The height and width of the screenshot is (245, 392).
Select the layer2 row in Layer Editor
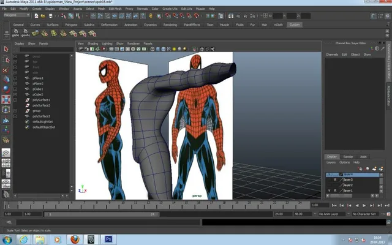tap(353, 185)
